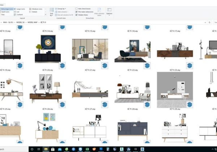
Task: Open File Explorer from the taskbar
Action: (46, 149)
